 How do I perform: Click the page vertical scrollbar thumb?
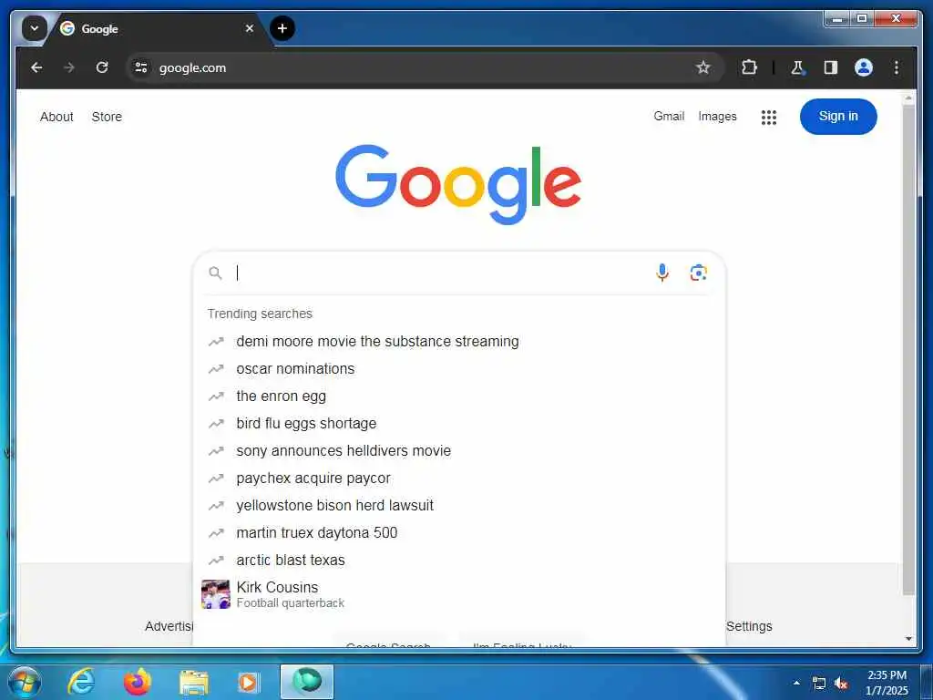pos(908,350)
